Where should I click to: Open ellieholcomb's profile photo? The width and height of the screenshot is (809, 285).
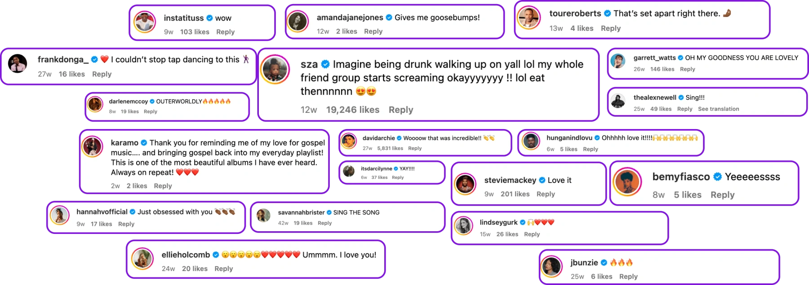coord(142,259)
